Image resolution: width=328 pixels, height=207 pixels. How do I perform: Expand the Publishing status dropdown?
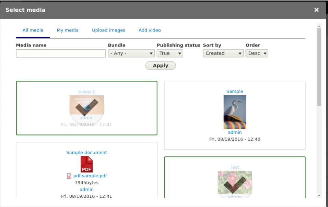click(170, 53)
